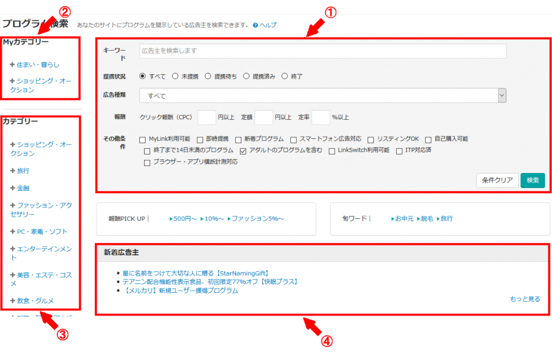Click the もっと見る link

[x=525, y=299]
